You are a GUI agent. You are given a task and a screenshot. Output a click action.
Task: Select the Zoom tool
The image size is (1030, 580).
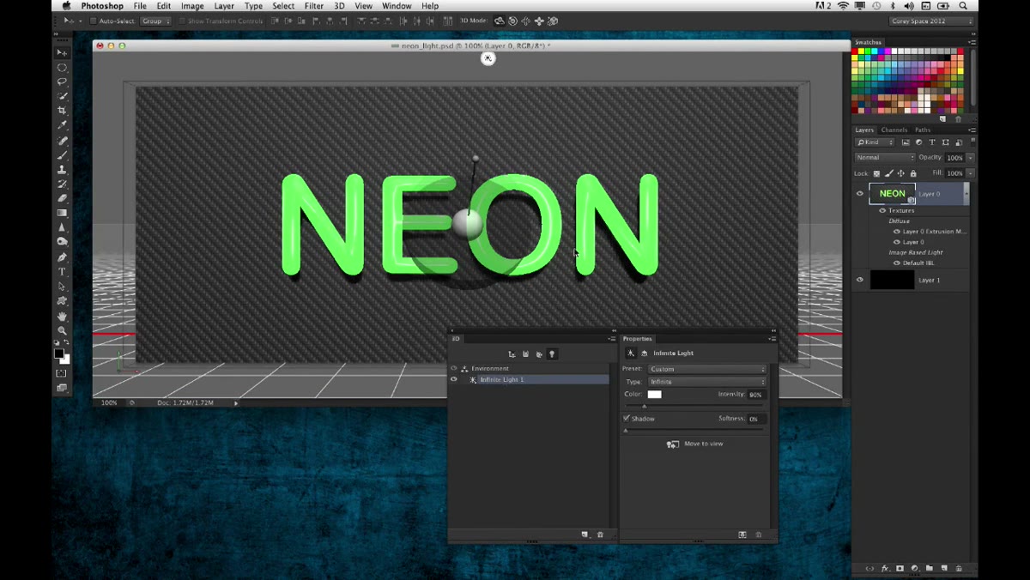[x=62, y=330]
